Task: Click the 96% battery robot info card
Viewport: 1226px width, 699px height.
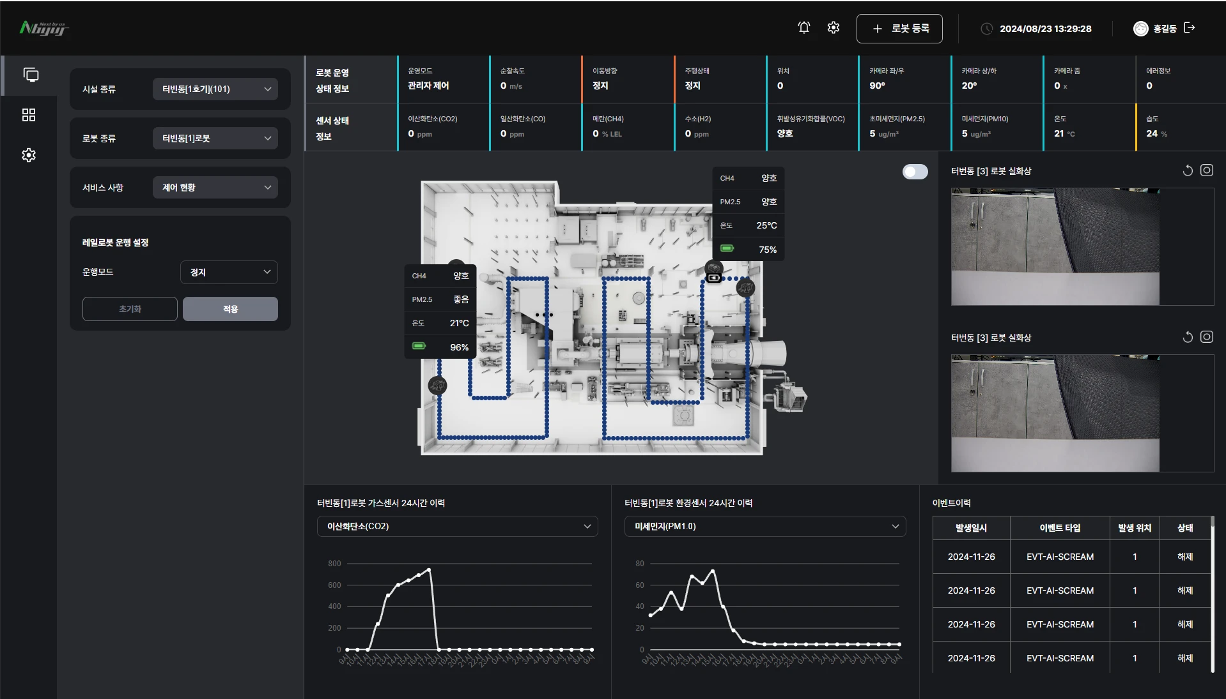Action: pos(440,311)
